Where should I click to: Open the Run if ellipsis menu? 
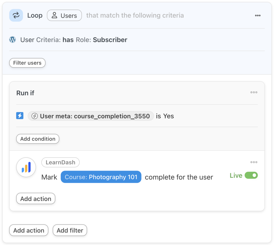254,93
